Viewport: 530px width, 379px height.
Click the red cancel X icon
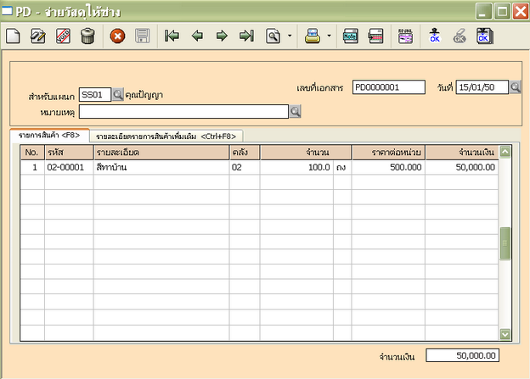pyautogui.click(x=117, y=36)
